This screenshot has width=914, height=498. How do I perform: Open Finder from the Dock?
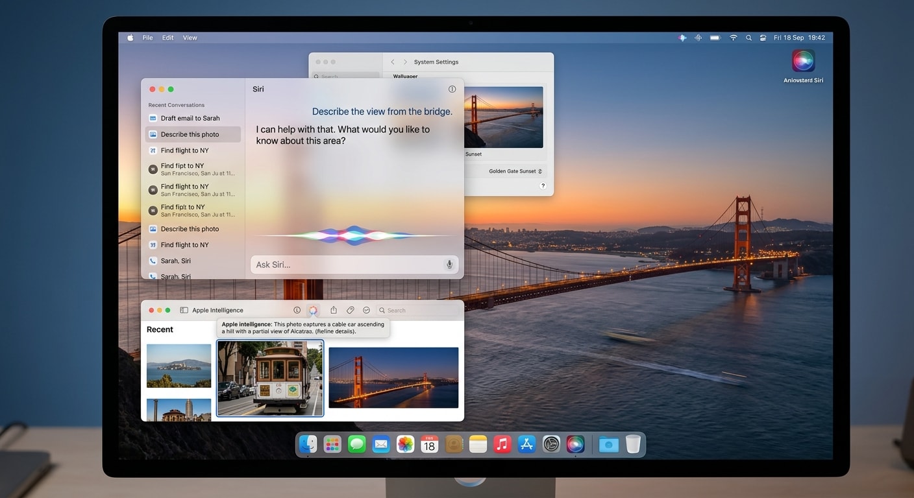tap(308, 444)
